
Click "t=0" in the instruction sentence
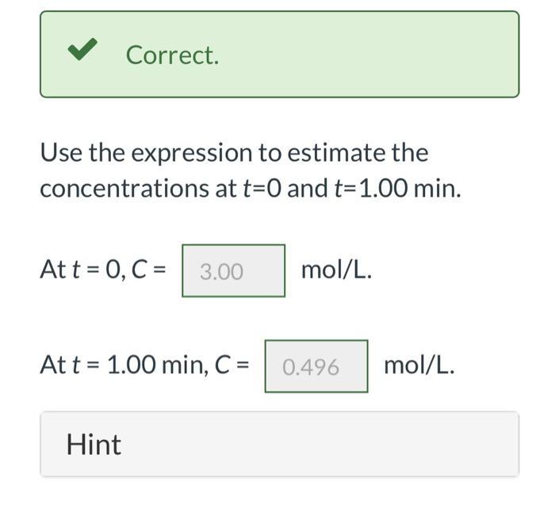click(262, 188)
